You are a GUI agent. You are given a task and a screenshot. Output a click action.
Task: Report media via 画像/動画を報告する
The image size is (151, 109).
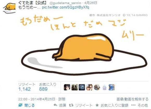click(133, 99)
